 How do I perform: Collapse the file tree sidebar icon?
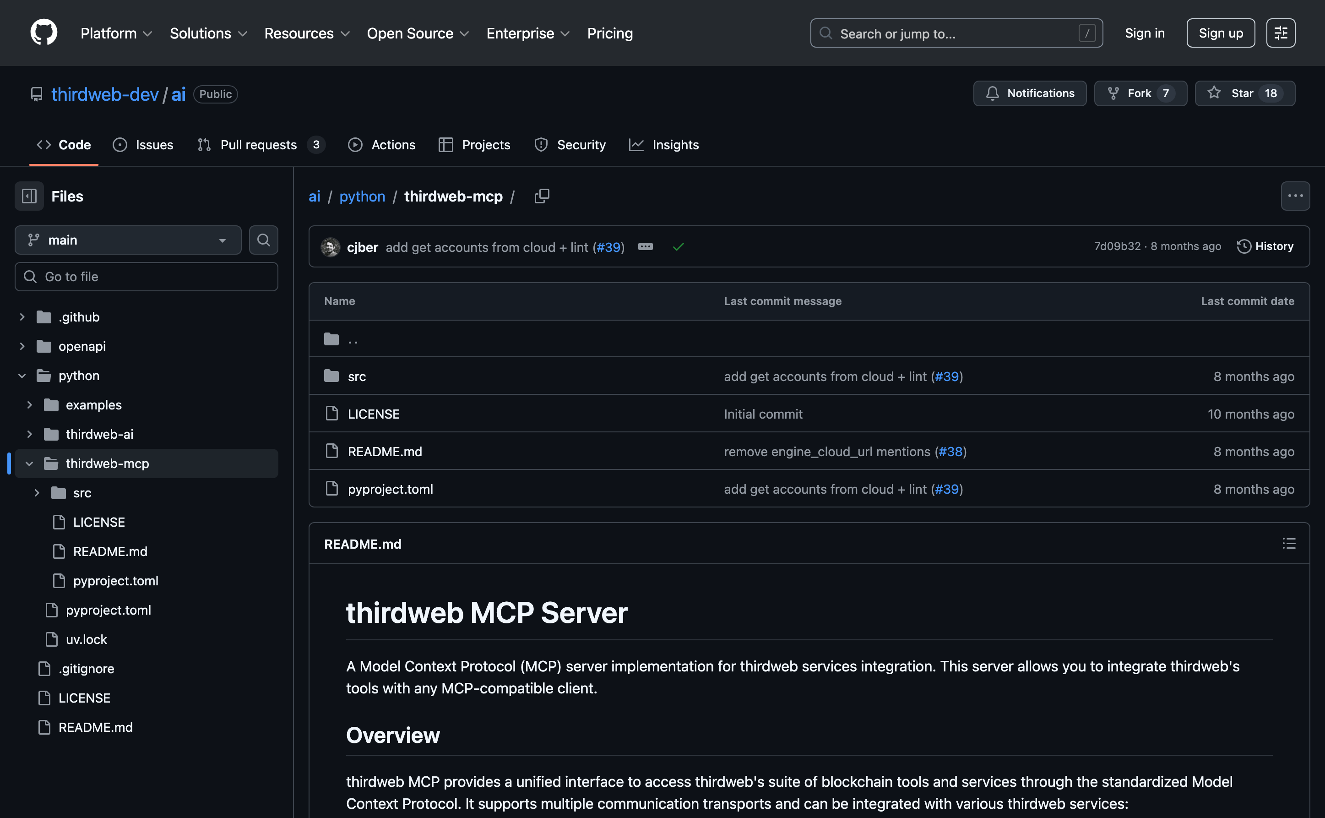pyautogui.click(x=29, y=196)
